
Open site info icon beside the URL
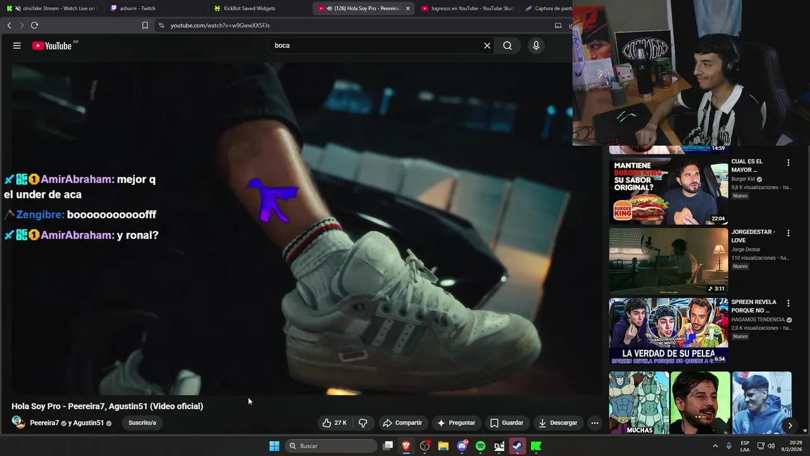(161, 25)
